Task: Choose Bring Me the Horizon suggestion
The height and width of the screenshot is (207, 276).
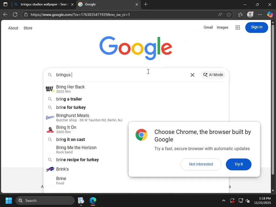Action: [x=86, y=150]
